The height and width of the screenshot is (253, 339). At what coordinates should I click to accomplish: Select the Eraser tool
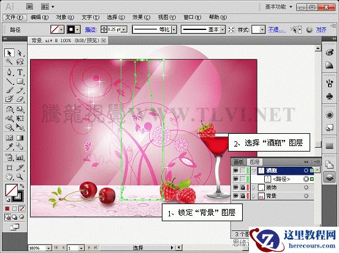[20, 99]
